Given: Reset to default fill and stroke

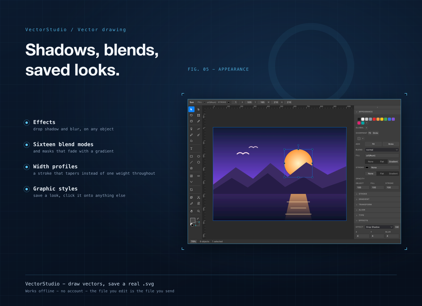Looking at the screenshot, I should point(192,225).
